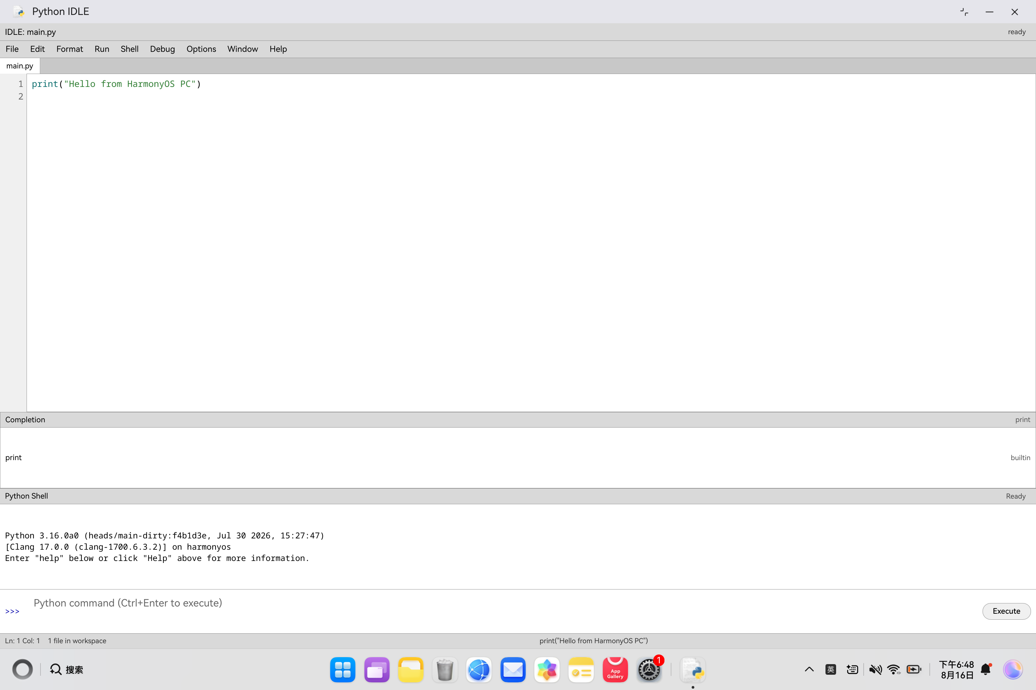Viewport: 1036px width, 690px height.
Task: Click the Clang 17.0.0 on harmonyos line
Action: [118, 547]
